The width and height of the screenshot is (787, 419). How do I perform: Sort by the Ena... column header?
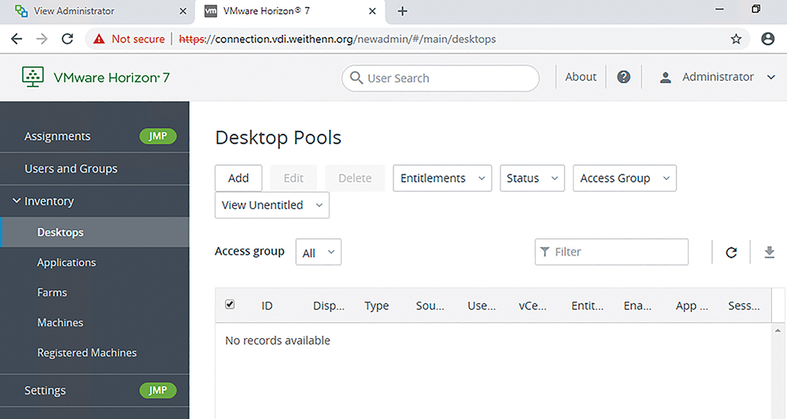(637, 306)
